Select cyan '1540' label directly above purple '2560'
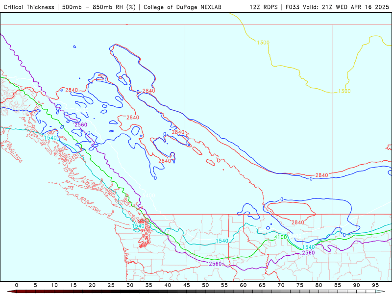 tap(309, 247)
